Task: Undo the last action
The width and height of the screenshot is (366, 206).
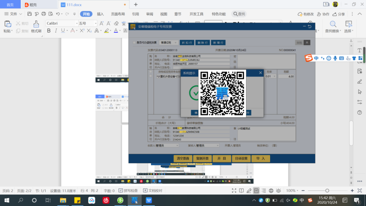Action: tap(58, 14)
